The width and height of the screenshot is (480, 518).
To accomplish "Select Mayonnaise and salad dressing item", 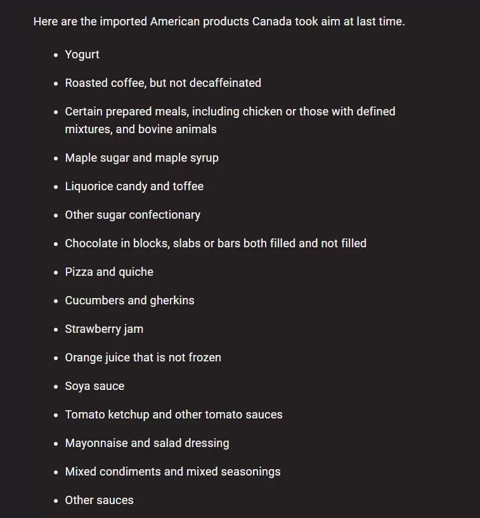I will (147, 443).
